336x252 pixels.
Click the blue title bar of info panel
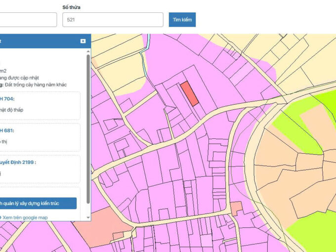(40, 41)
